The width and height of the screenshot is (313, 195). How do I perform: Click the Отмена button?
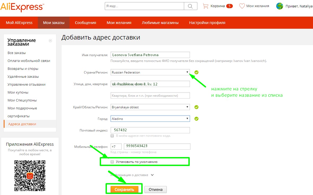point(156,190)
